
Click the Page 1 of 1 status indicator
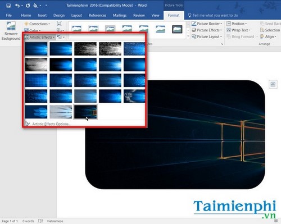coord(10,221)
